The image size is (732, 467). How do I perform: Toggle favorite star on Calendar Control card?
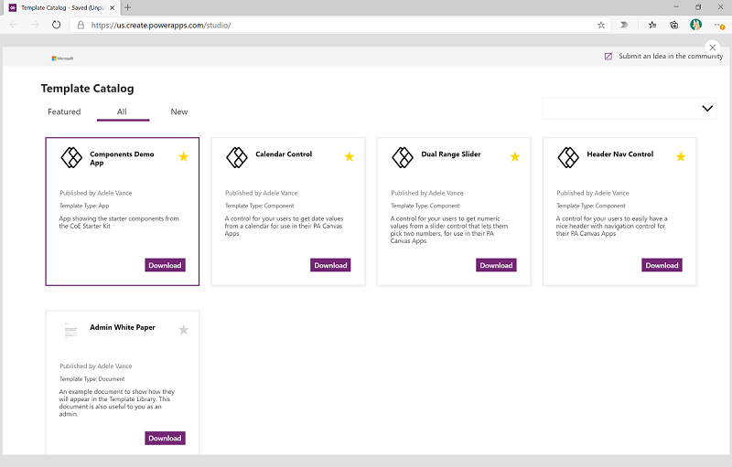pos(350,156)
